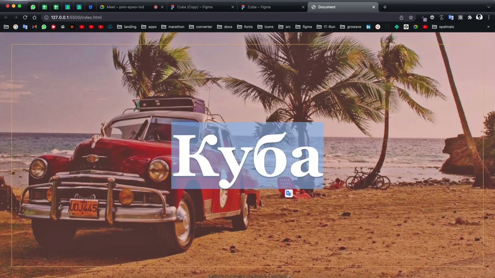
Task: Open the Google bookmark
Action: pyautogui.click(x=15, y=27)
